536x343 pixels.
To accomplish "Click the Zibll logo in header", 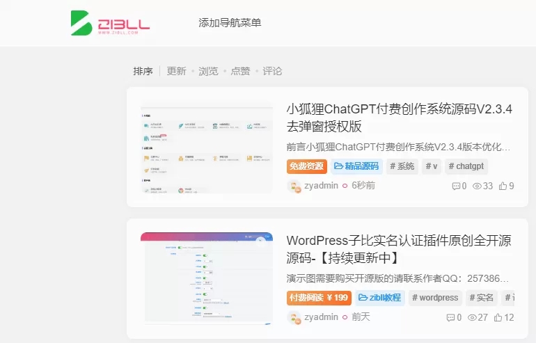I will coord(110,23).
